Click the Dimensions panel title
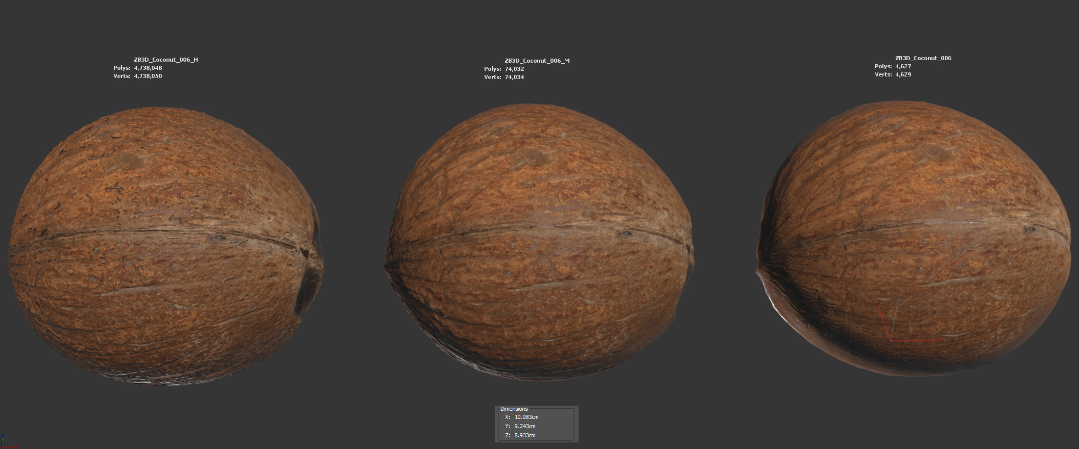The width and height of the screenshot is (1079, 449). [514, 409]
